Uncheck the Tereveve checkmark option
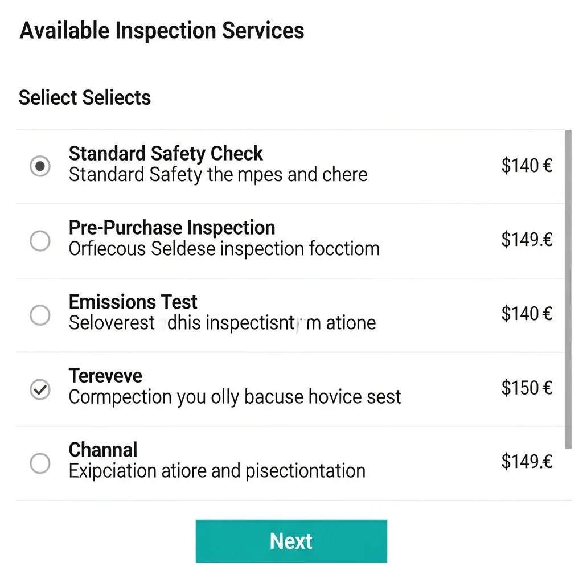Screen dimensions: 583x583 [x=40, y=389]
